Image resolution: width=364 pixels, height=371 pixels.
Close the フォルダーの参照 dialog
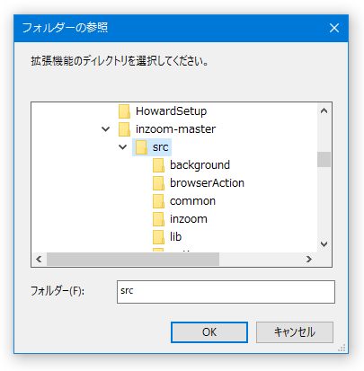coord(334,28)
